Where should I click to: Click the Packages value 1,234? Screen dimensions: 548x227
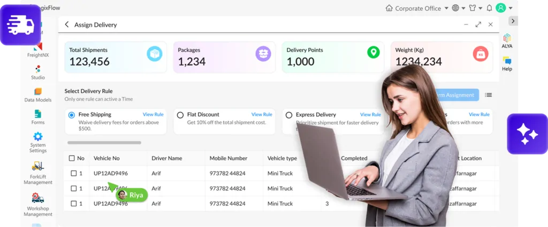(192, 62)
